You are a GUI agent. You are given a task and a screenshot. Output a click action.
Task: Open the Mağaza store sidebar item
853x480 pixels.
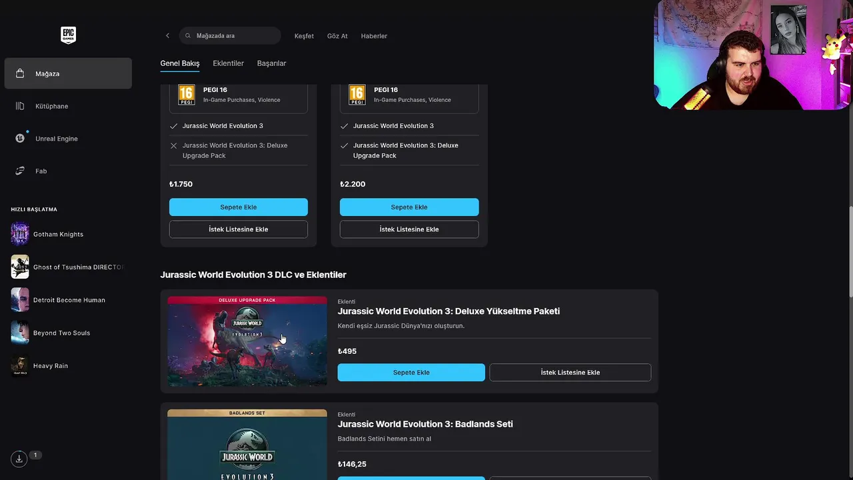click(x=68, y=73)
